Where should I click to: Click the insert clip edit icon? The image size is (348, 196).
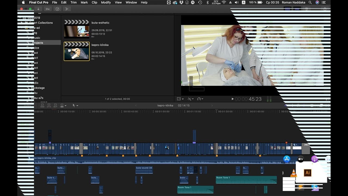(49, 105)
